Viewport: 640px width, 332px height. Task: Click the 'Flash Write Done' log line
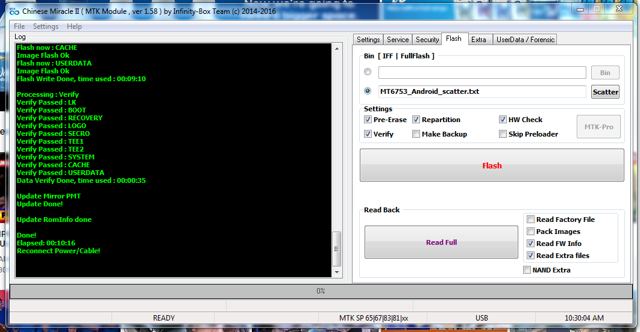pyautogui.click(x=81, y=79)
